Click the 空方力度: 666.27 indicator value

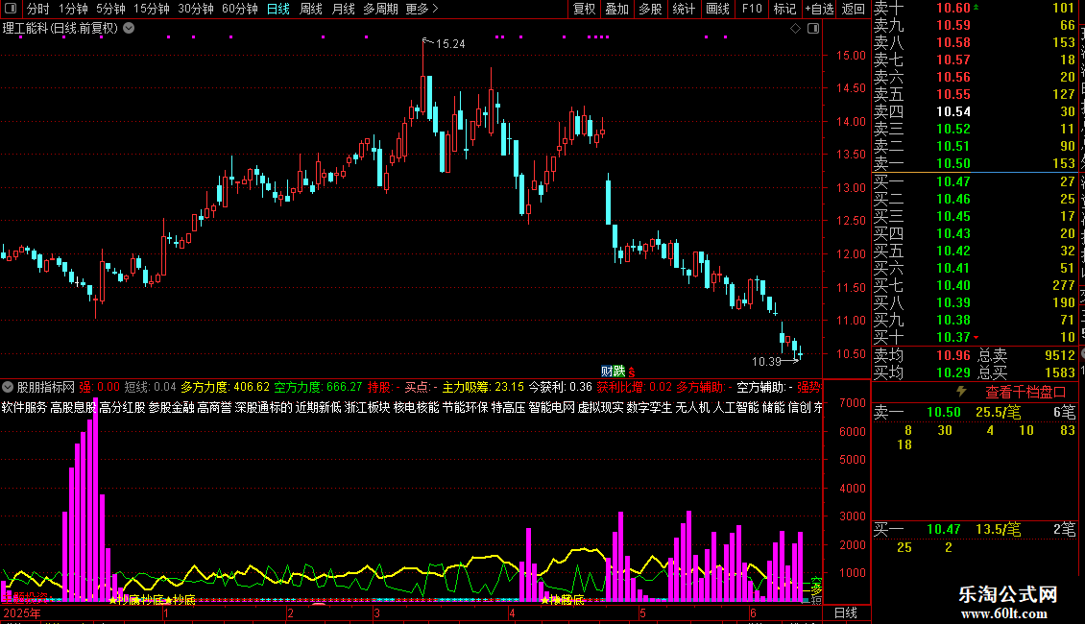click(319, 387)
